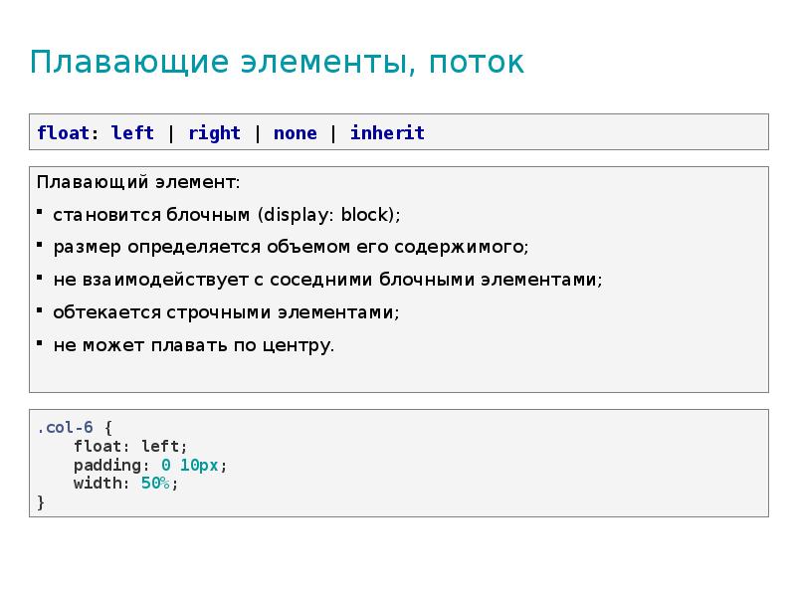Click the code line "width: 50%;"
The image size is (796, 596).
[126, 483]
